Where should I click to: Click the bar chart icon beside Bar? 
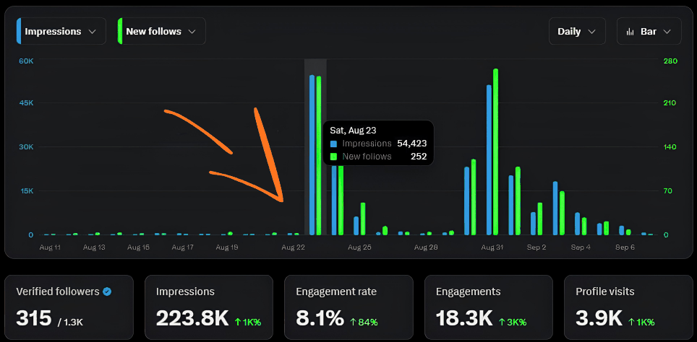click(630, 32)
